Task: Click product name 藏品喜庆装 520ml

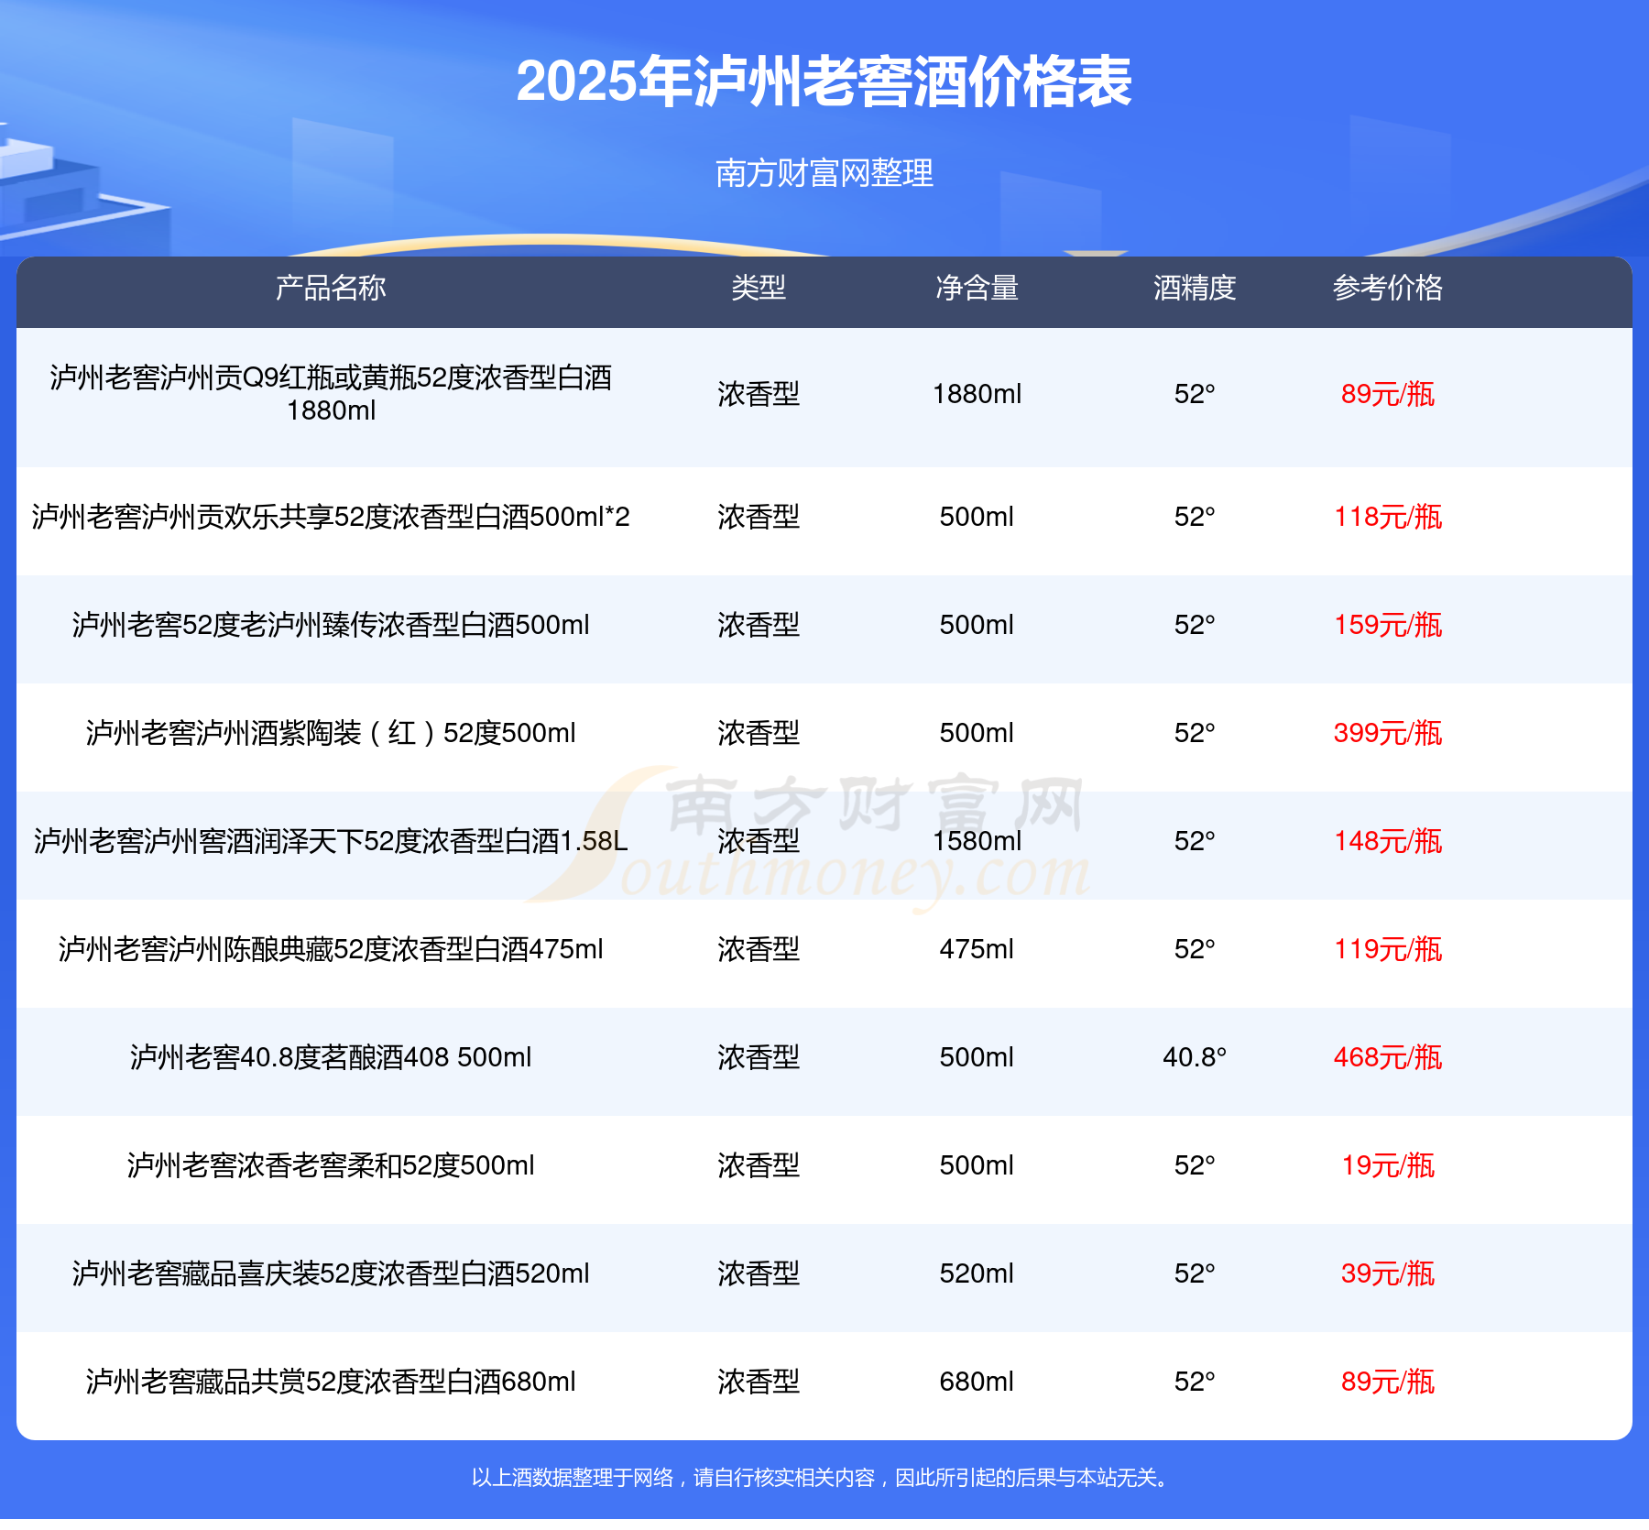Action: 331,1273
